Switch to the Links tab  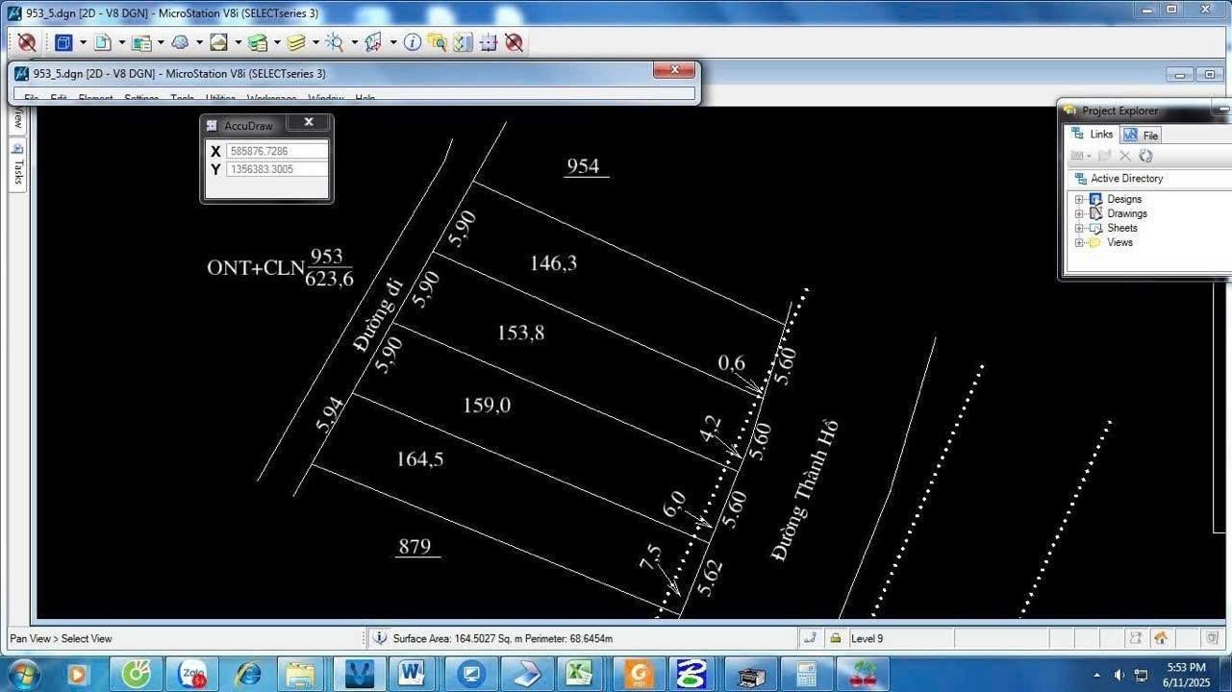[x=1092, y=135]
